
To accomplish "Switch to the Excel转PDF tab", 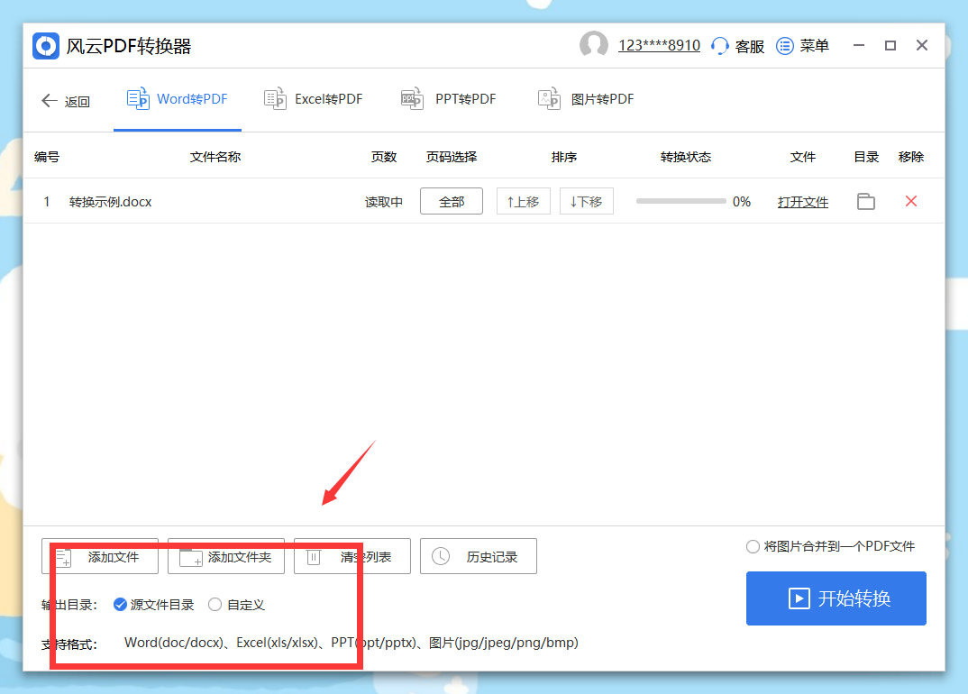I will 313,99.
